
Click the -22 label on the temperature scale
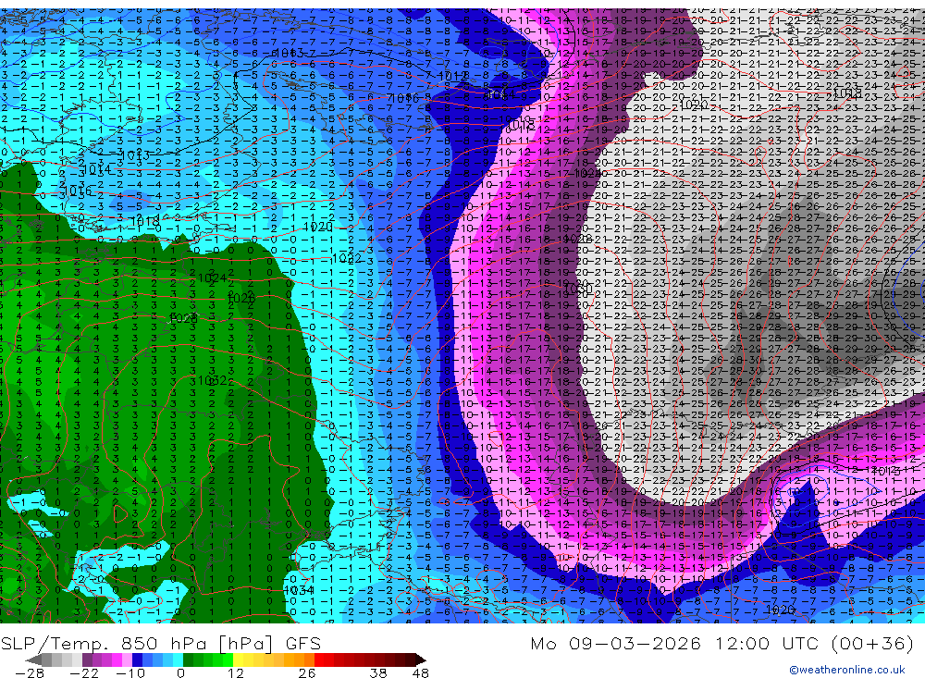[x=84, y=672]
